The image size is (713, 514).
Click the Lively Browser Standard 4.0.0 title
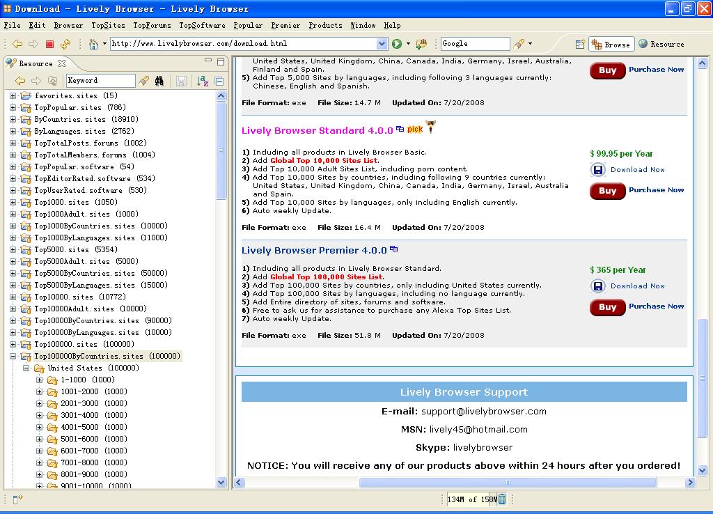point(317,130)
